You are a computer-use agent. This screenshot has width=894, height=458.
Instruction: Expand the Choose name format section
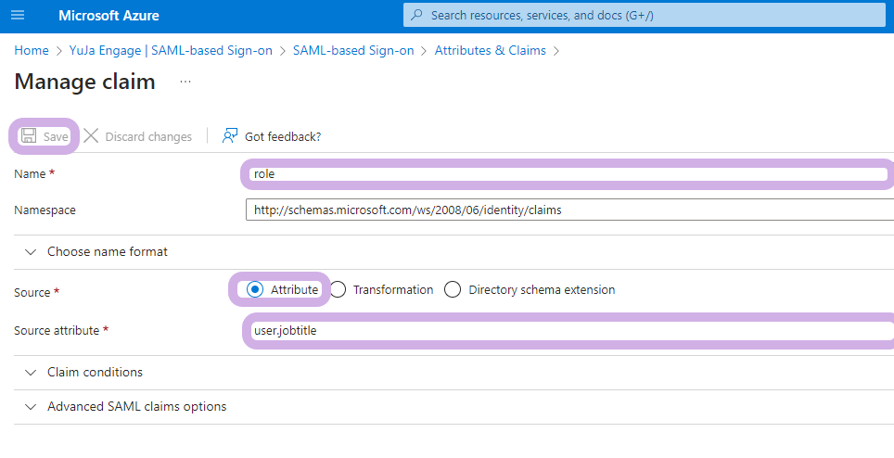tap(32, 252)
